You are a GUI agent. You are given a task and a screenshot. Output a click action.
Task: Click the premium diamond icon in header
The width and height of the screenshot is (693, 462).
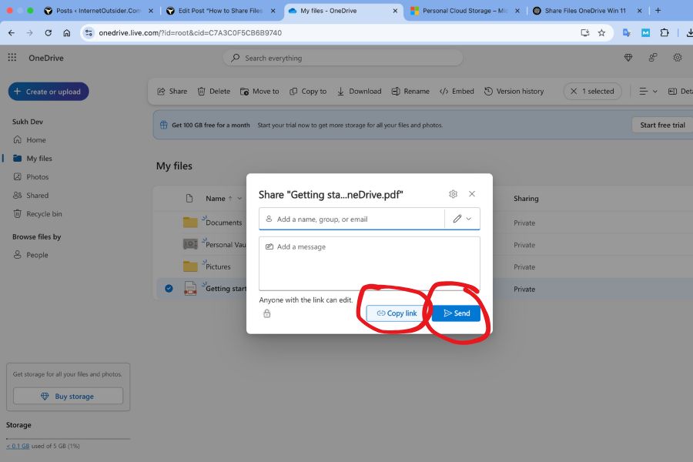(628, 58)
